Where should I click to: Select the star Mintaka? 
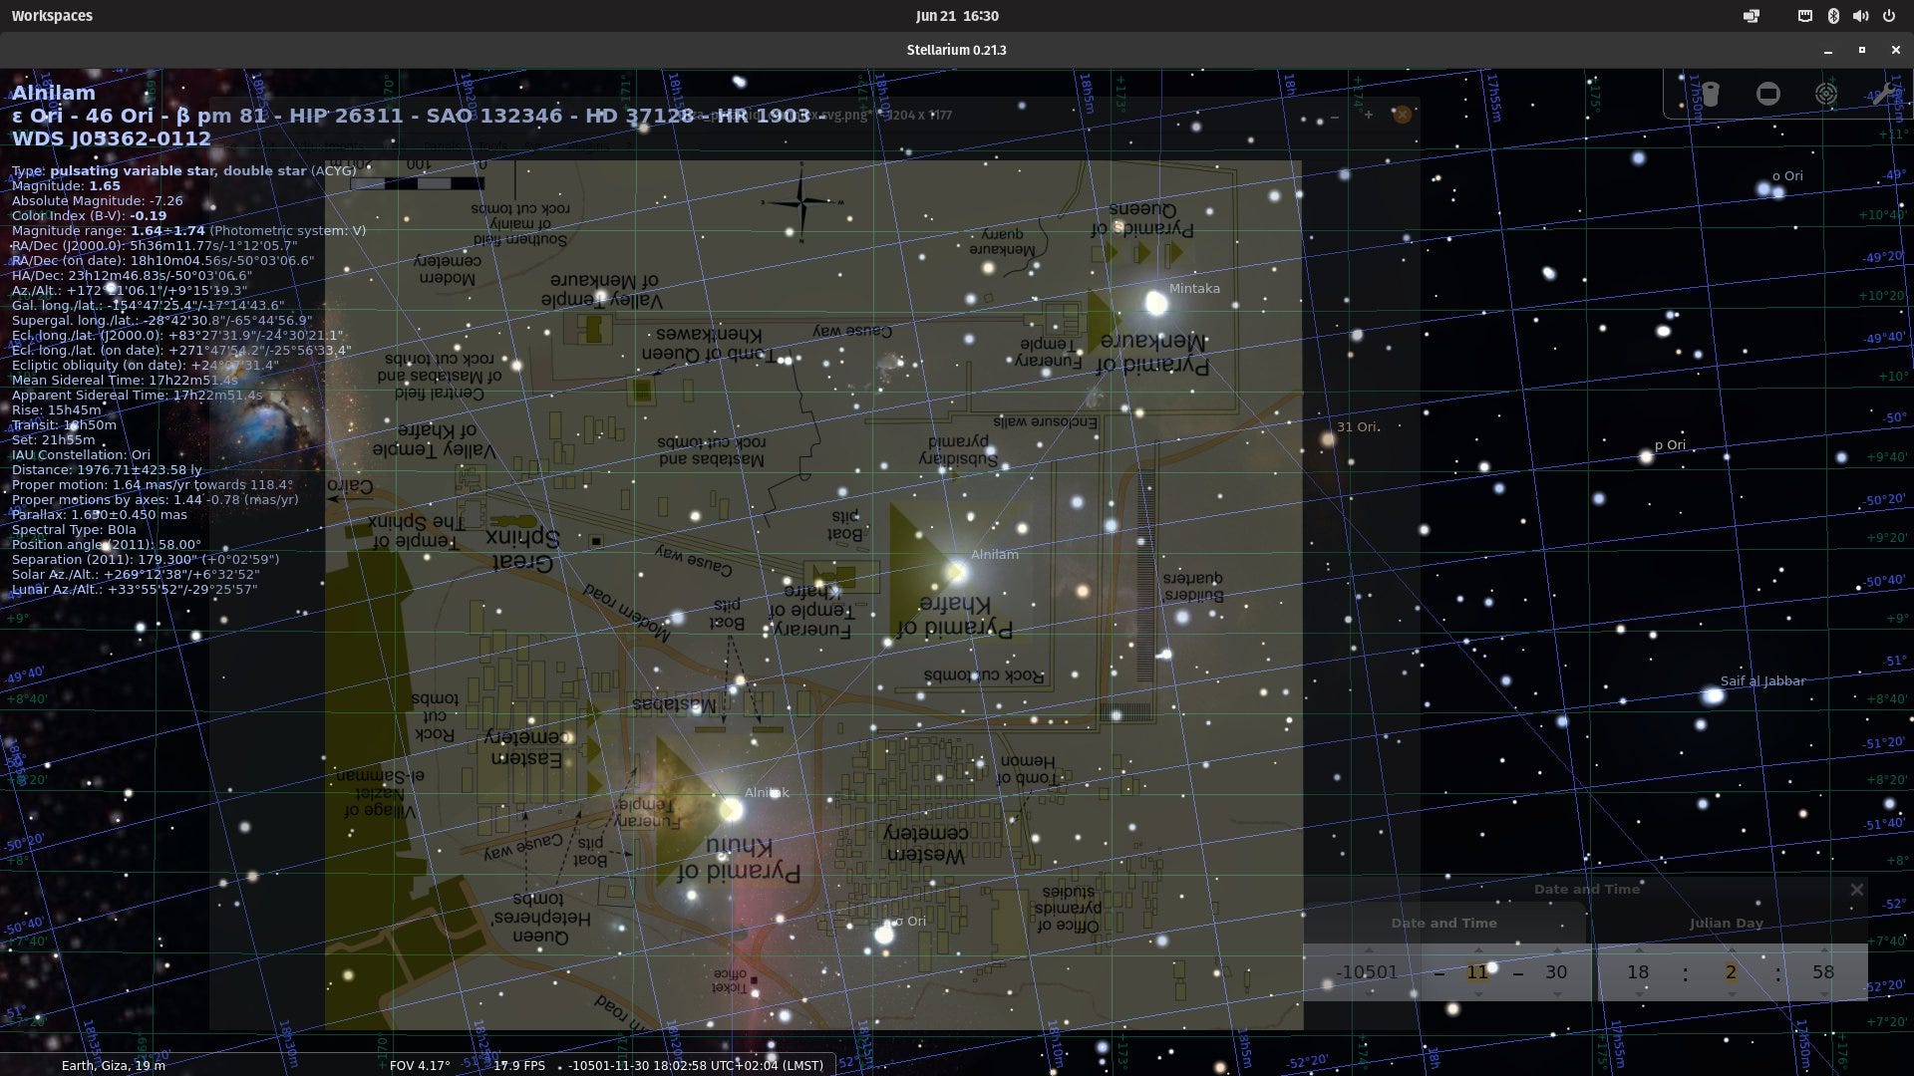coord(1155,303)
